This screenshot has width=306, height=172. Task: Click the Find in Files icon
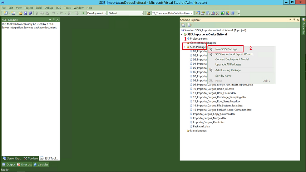pos(149,13)
